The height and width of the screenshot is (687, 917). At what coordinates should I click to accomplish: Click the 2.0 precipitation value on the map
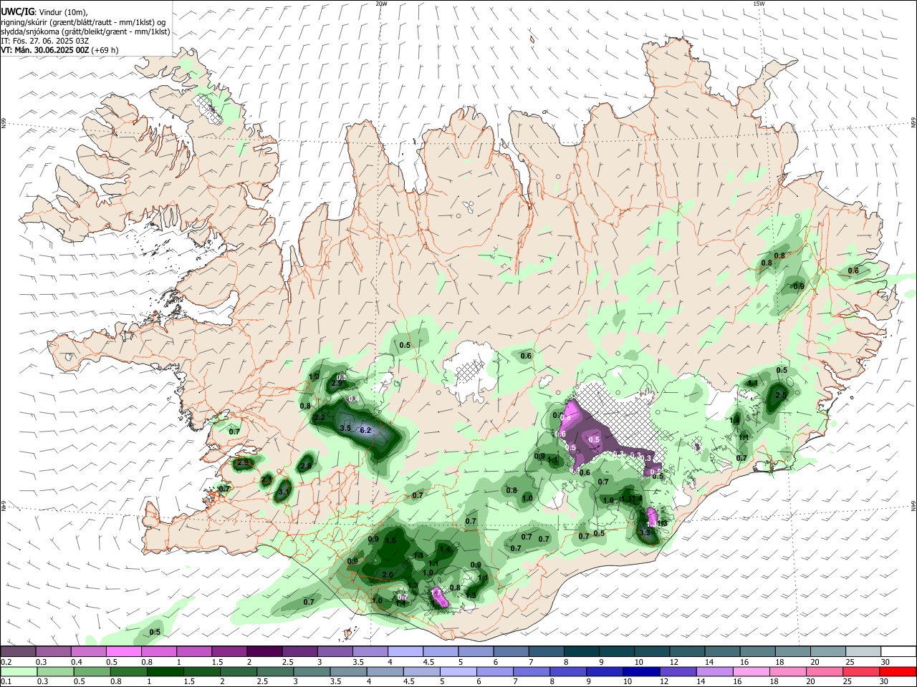388,575
